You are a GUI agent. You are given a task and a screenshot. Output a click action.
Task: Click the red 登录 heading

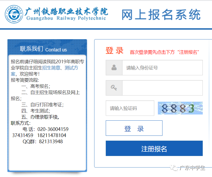coord(114,51)
